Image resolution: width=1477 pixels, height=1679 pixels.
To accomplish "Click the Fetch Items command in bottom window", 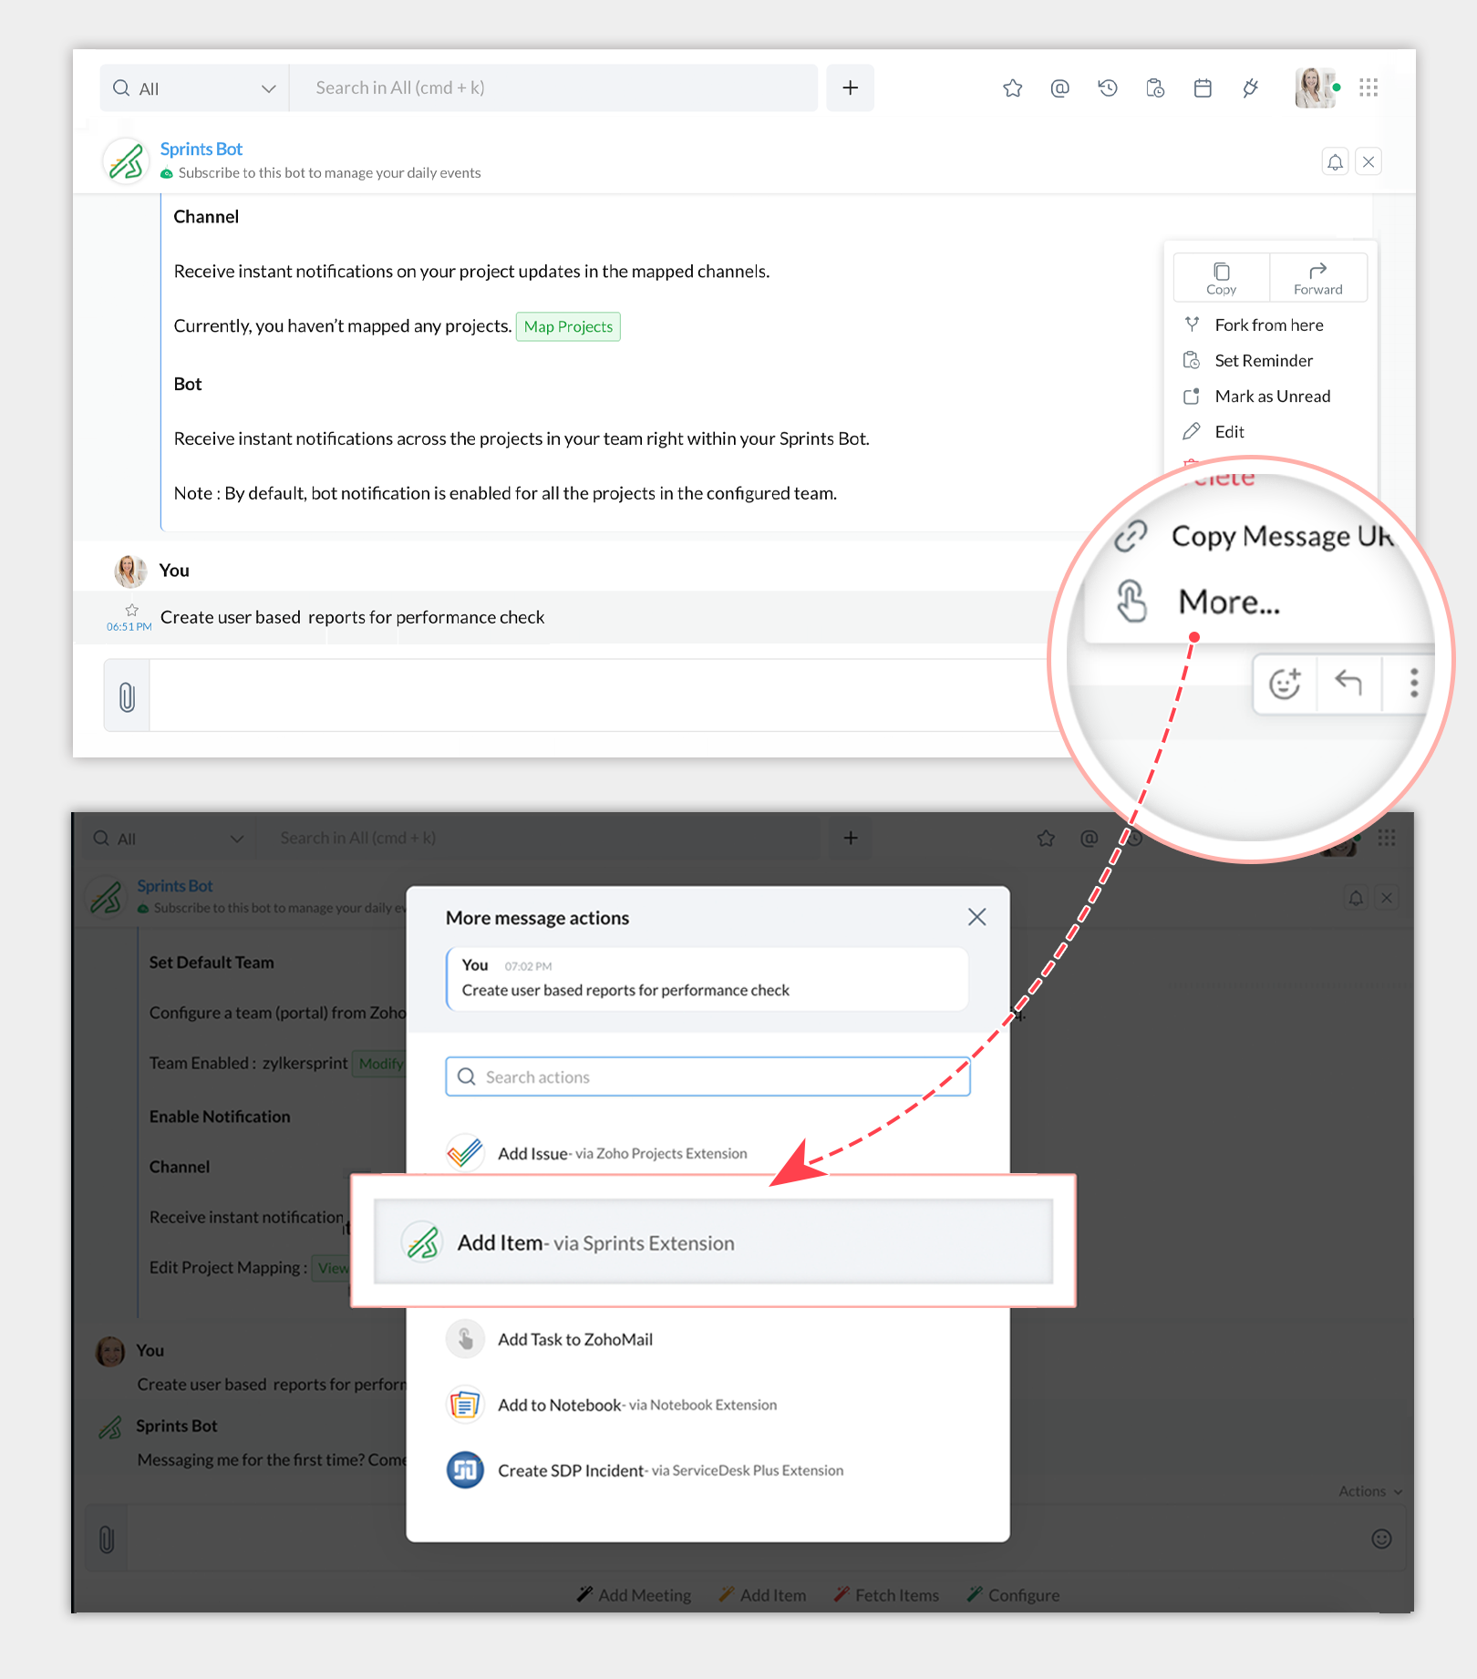I will click(x=887, y=1595).
